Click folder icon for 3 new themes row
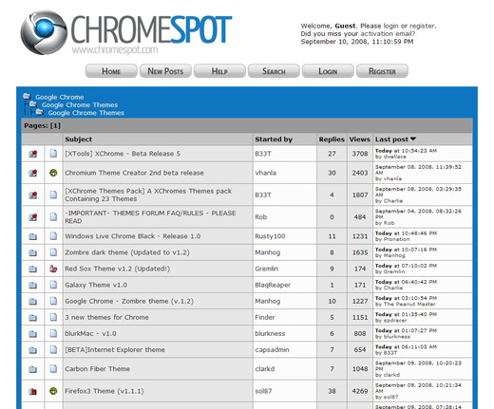 point(32,318)
